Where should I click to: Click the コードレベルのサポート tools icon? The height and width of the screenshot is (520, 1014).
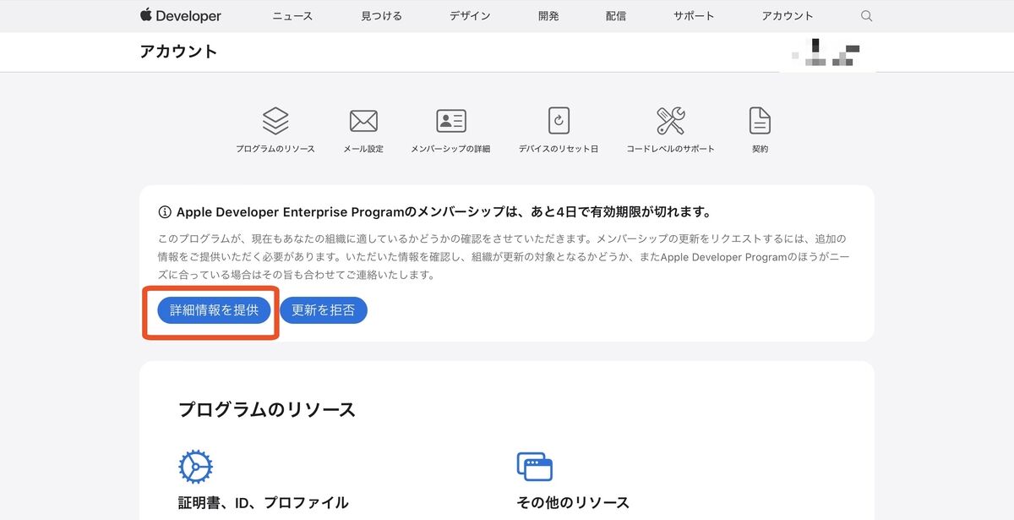pos(670,121)
